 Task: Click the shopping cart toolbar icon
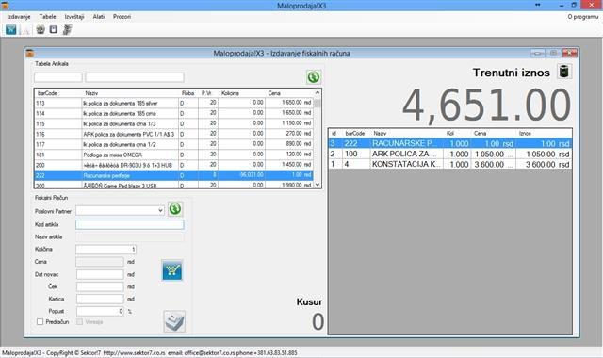10,29
